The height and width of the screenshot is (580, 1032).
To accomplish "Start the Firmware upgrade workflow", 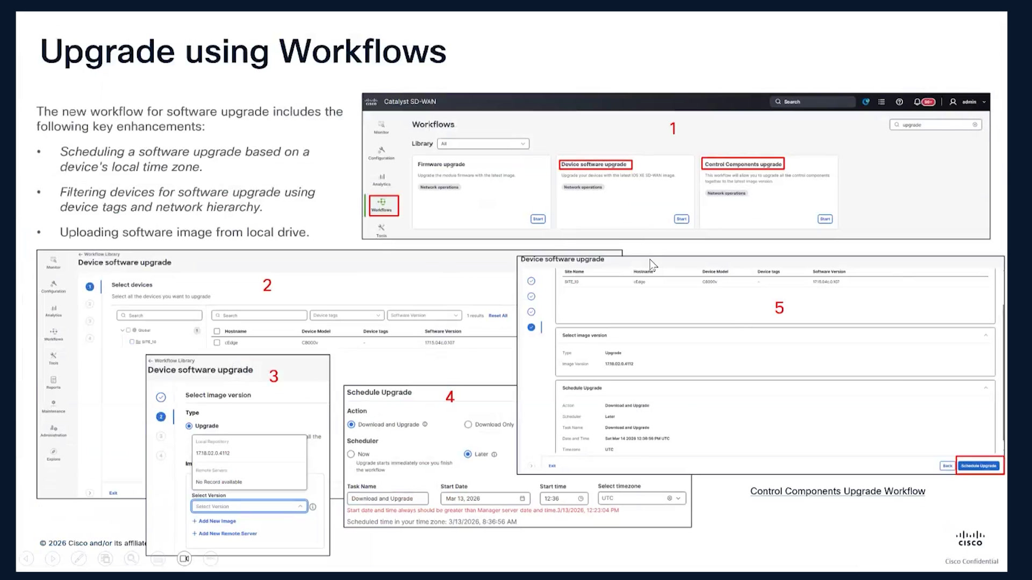I will [538, 219].
